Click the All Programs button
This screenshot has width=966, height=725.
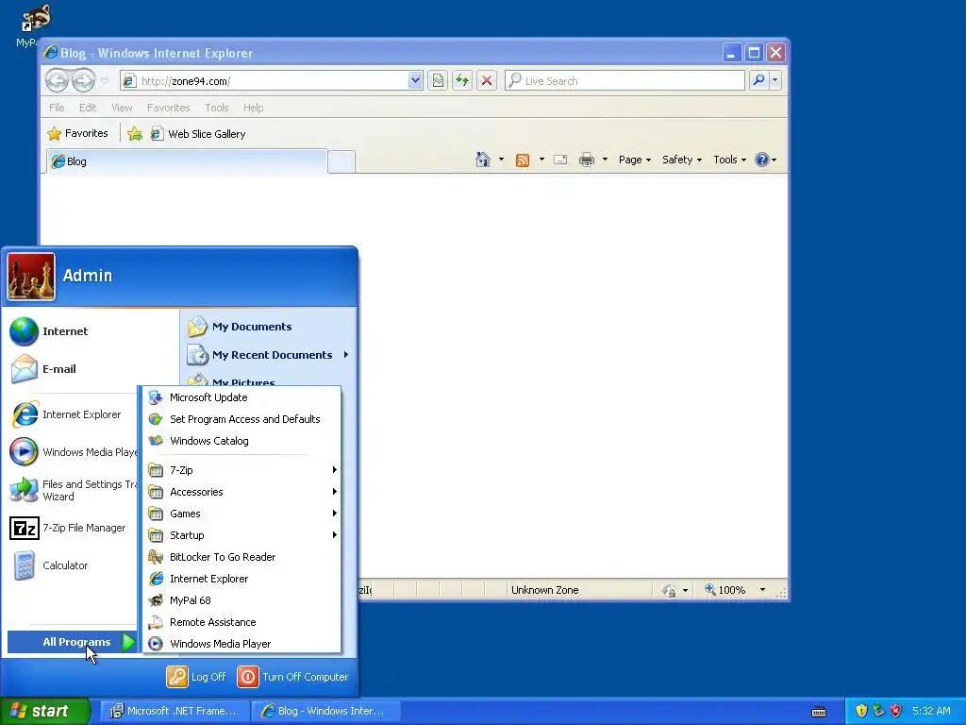coord(72,642)
